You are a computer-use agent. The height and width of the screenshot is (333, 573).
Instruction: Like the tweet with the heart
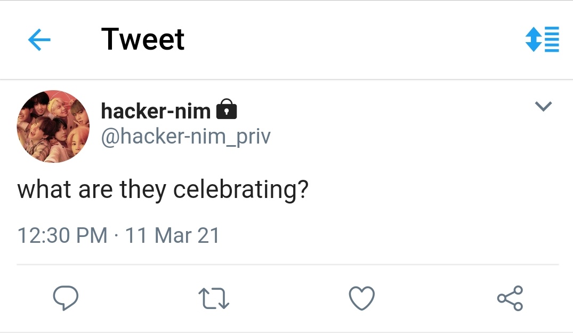click(362, 298)
